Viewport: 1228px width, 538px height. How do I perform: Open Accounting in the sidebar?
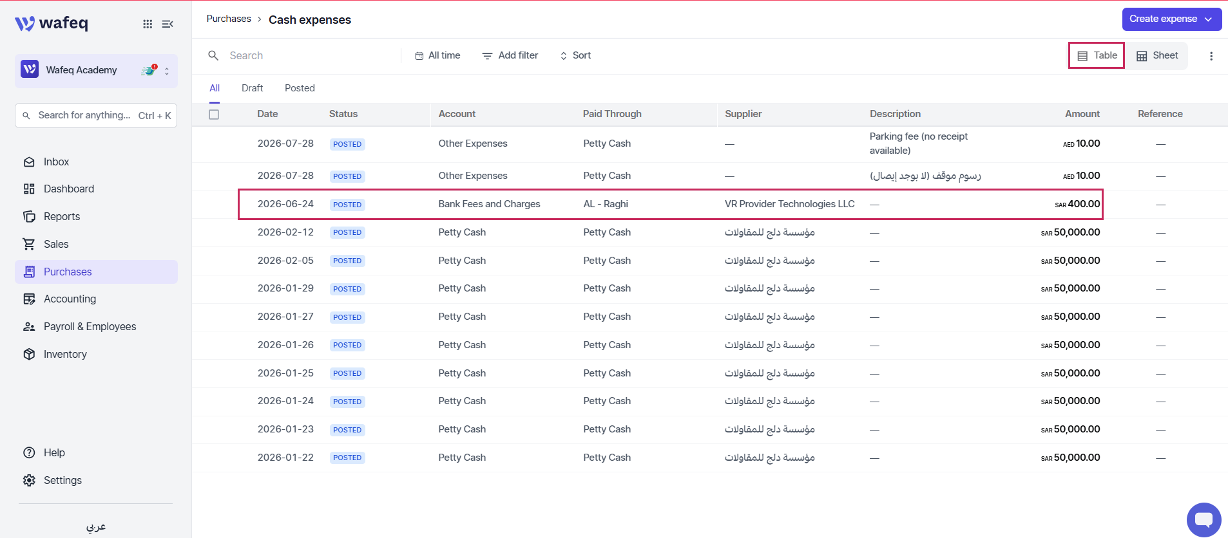96,299
